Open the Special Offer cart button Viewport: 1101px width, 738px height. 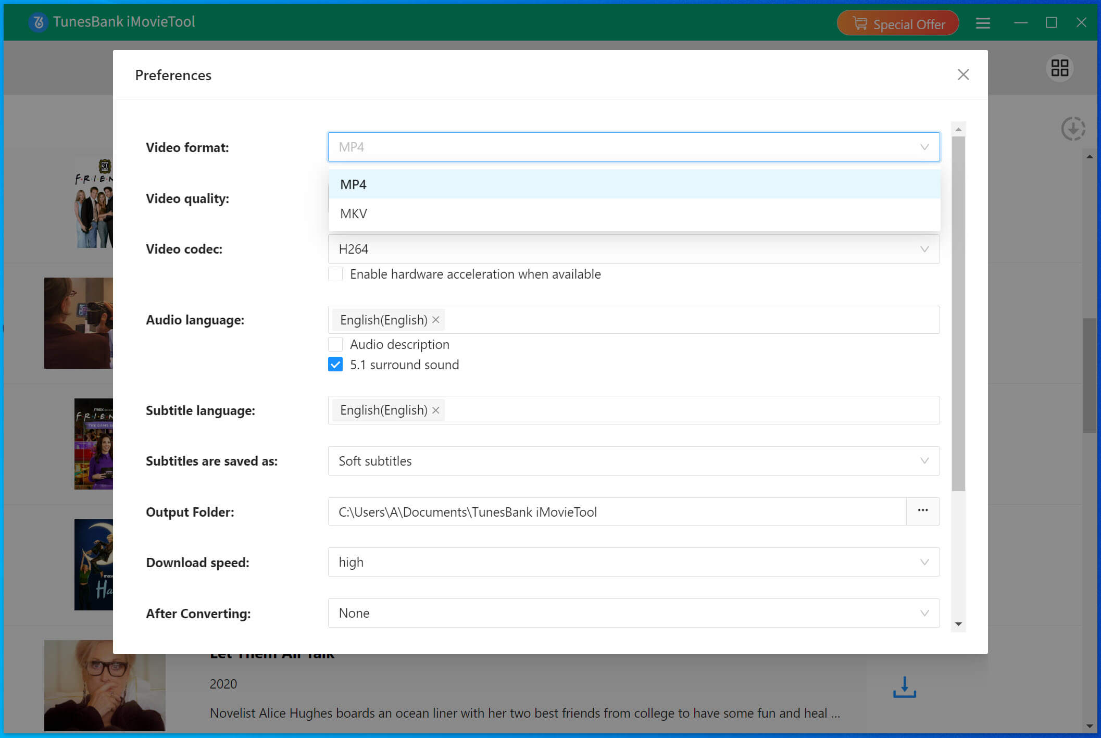pos(898,23)
